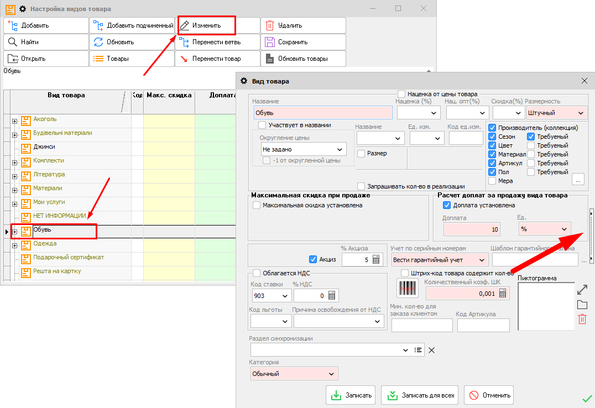Clear Раздел синхронизации with X icon
595x408 pixels.
[x=432, y=349]
